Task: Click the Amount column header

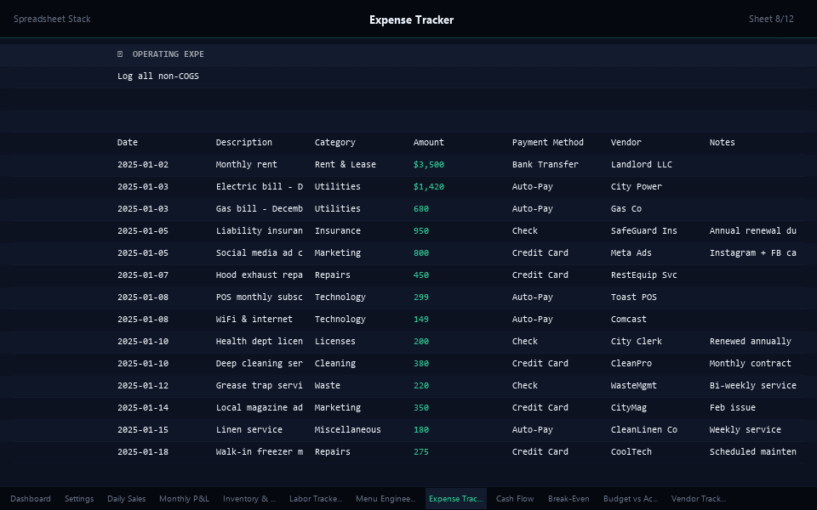Action: 428,142
